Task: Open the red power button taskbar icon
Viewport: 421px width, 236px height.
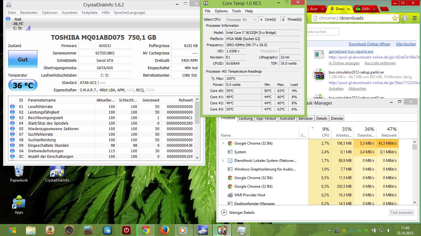Action: (x=126, y=230)
